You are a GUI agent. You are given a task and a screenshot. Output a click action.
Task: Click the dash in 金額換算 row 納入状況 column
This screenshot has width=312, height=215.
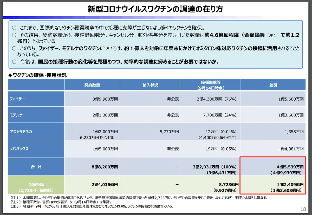(177, 185)
